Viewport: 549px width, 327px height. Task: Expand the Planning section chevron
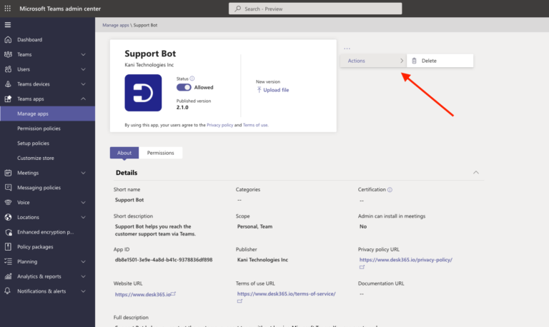(x=84, y=261)
